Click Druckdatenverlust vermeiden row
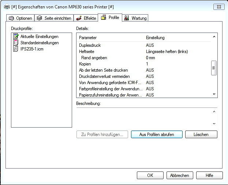The width and height of the screenshot is (228, 185). [x=144, y=76]
